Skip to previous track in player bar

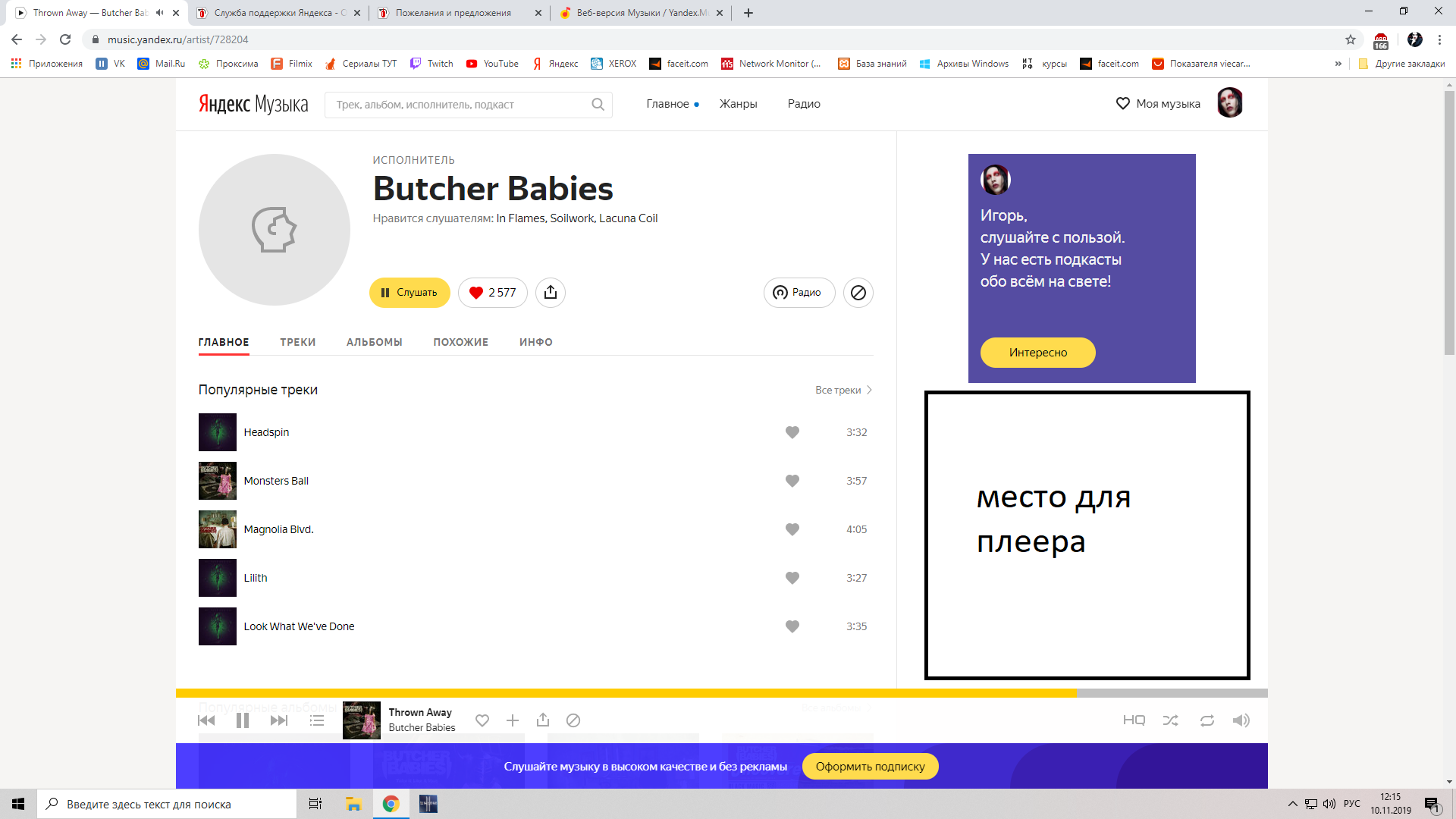206,720
